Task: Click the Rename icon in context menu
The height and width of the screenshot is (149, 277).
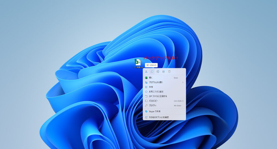Action: (158, 71)
